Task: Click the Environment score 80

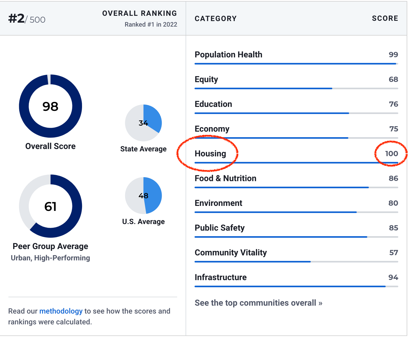Action: click(393, 203)
